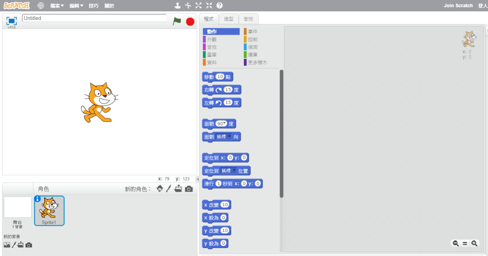Stop the project with red stop sign
Image resolution: width=488 pixels, height=256 pixels.
tap(190, 22)
